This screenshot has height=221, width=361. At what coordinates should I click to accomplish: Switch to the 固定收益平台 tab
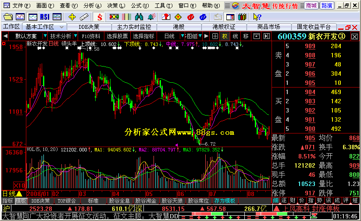[x=314, y=27]
